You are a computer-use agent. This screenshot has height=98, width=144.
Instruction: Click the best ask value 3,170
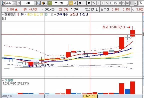pyautogui.click(x=126, y=9)
